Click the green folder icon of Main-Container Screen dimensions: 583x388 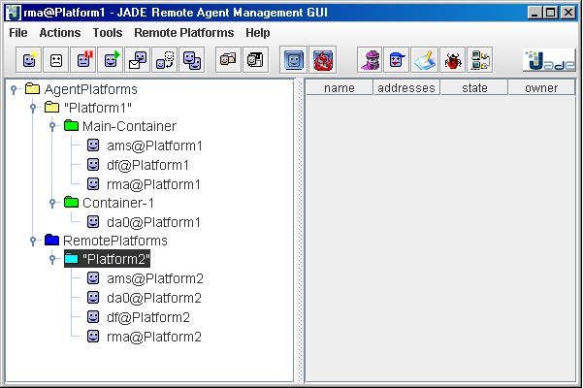(x=71, y=126)
